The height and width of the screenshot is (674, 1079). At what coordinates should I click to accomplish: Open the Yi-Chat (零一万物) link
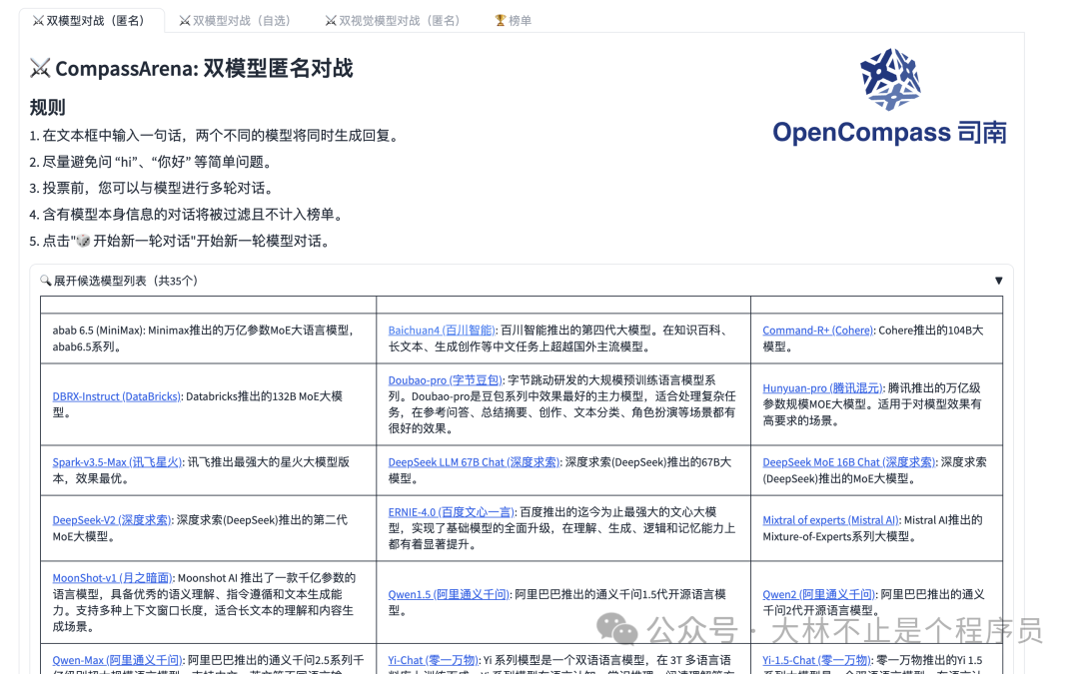433,660
